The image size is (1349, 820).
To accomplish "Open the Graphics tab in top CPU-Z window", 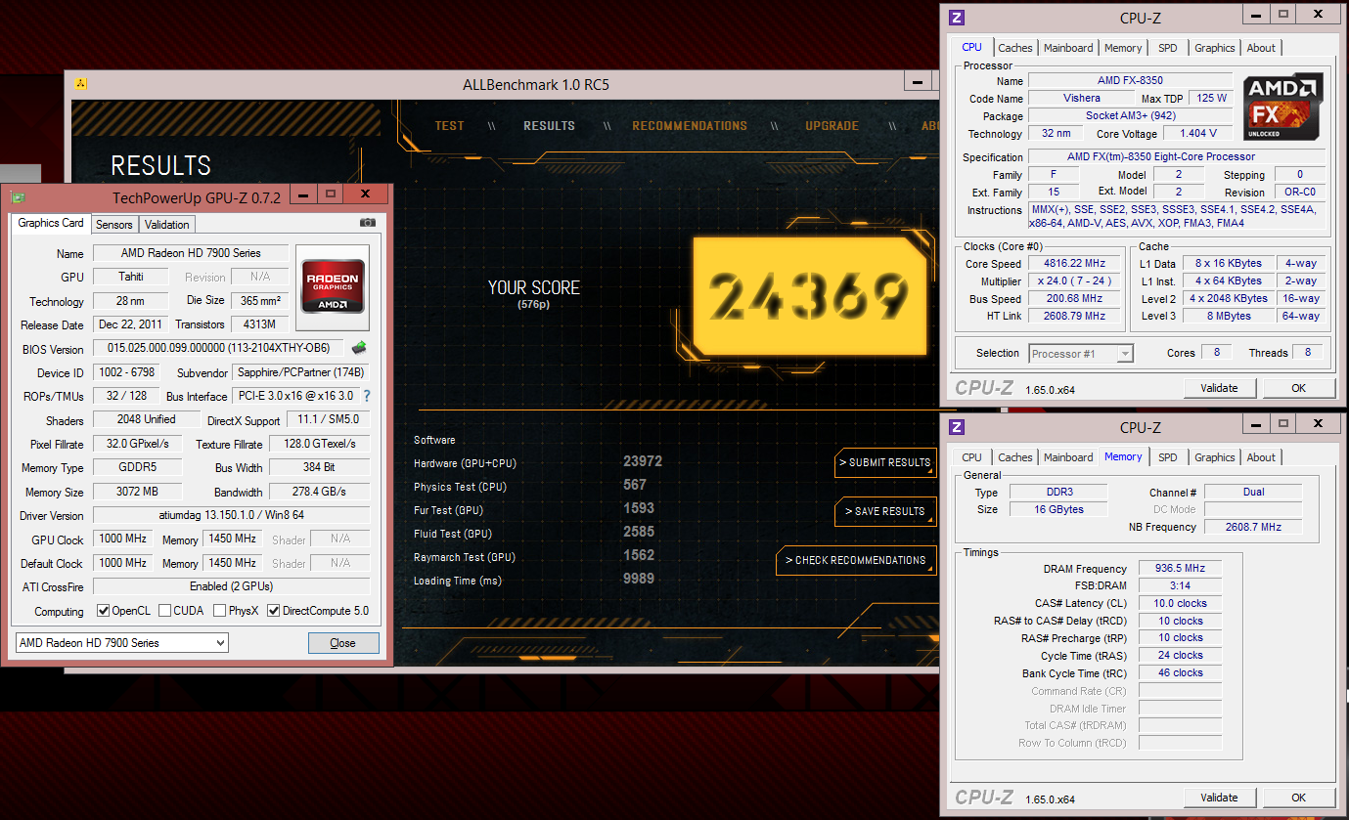I will (x=1215, y=48).
